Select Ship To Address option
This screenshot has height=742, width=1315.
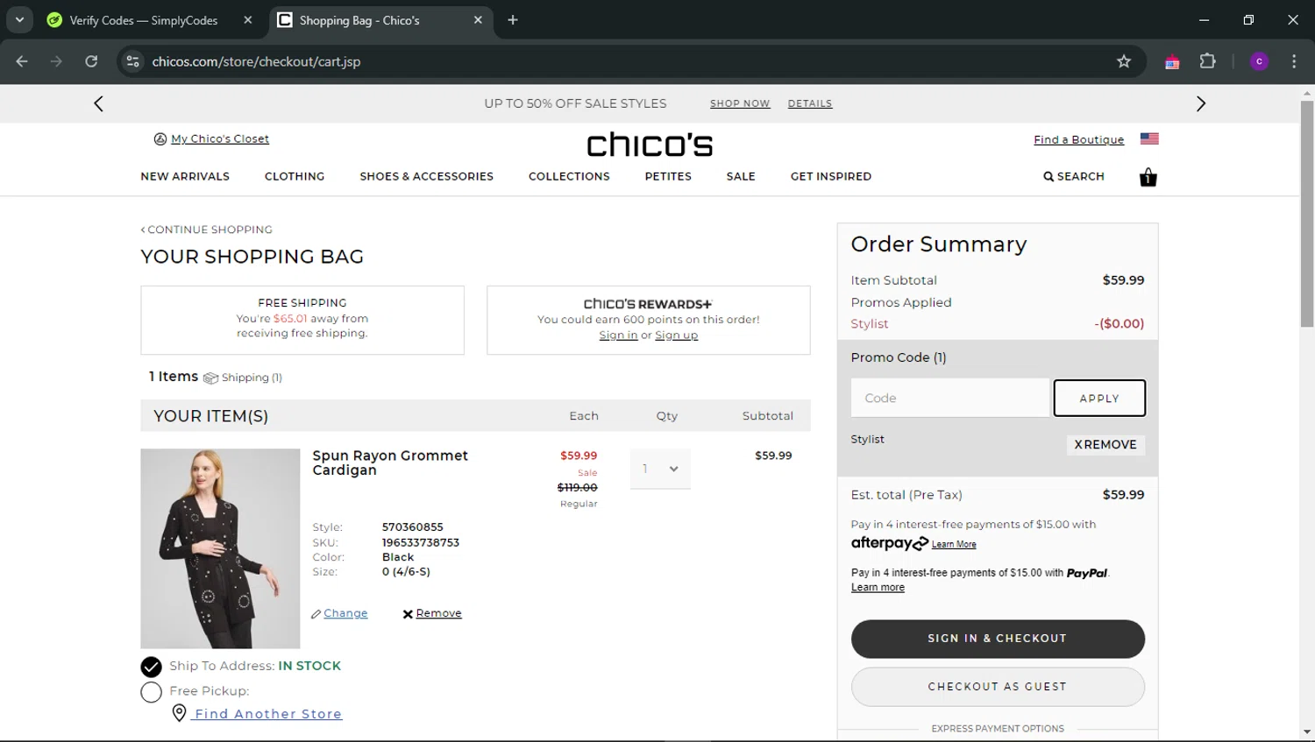coord(151,667)
